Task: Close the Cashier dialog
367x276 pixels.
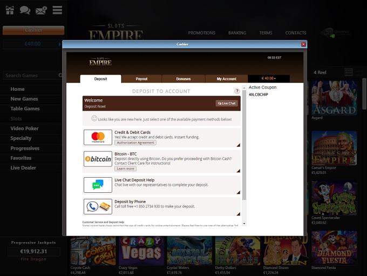Action: coord(303,44)
